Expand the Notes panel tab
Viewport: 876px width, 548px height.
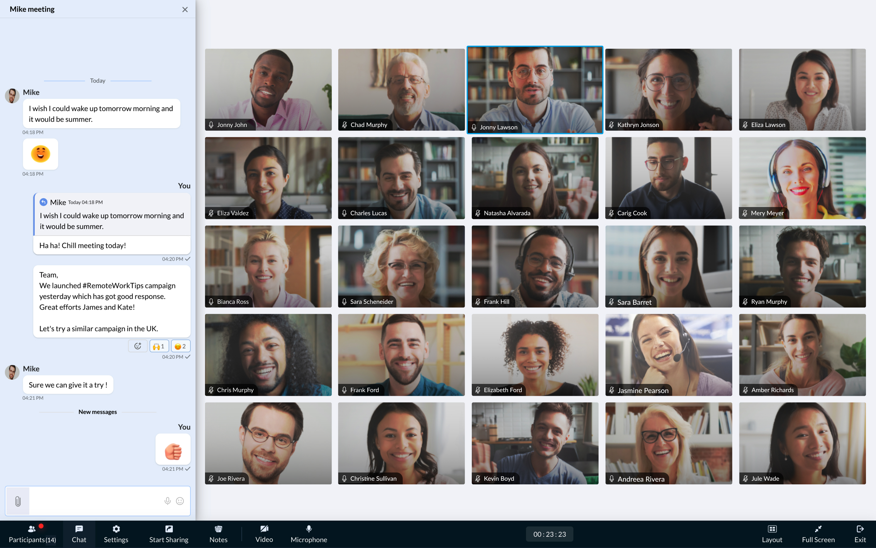219,533
